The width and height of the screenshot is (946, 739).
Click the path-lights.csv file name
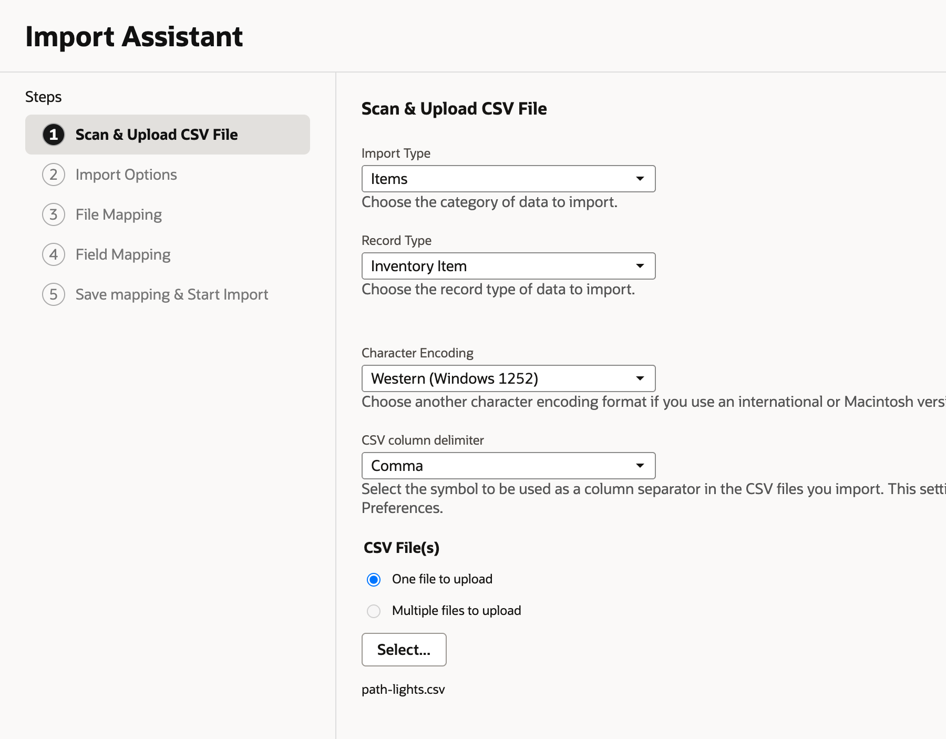click(403, 690)
